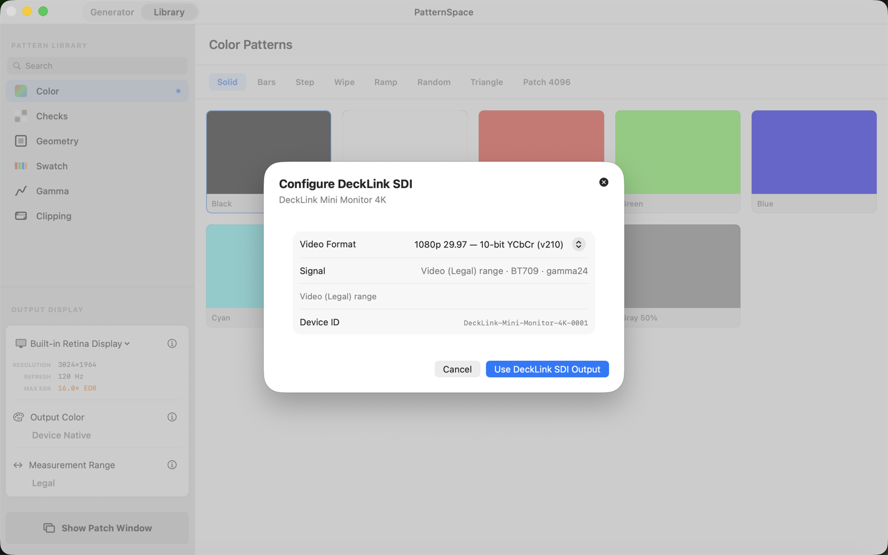Click the DeckLink-Mini-Monitor-4K-0001 device ID
The height and width of the screenshot is (555, 888).
coord(526,323)
